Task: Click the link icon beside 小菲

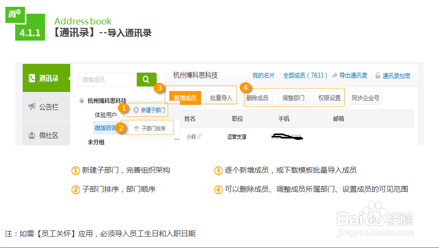Action: 199,136
